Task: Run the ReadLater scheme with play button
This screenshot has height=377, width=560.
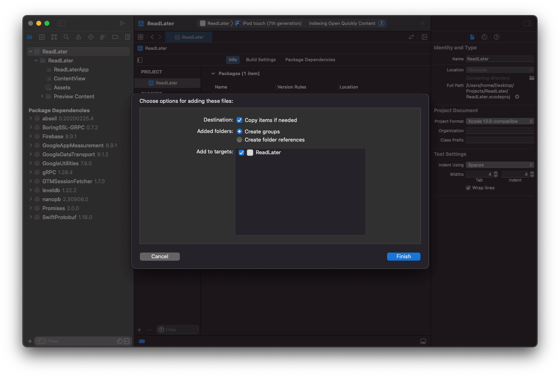Action: [122, 23]
